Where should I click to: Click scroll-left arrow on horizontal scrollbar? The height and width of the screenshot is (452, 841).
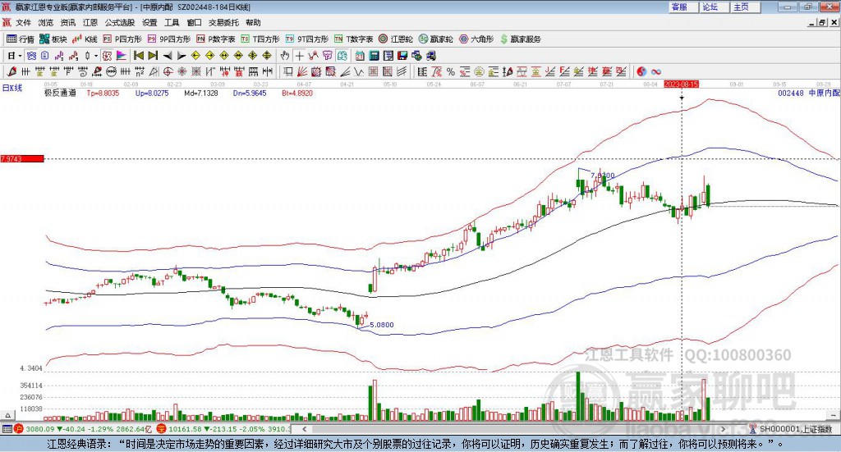coord(304,429)
